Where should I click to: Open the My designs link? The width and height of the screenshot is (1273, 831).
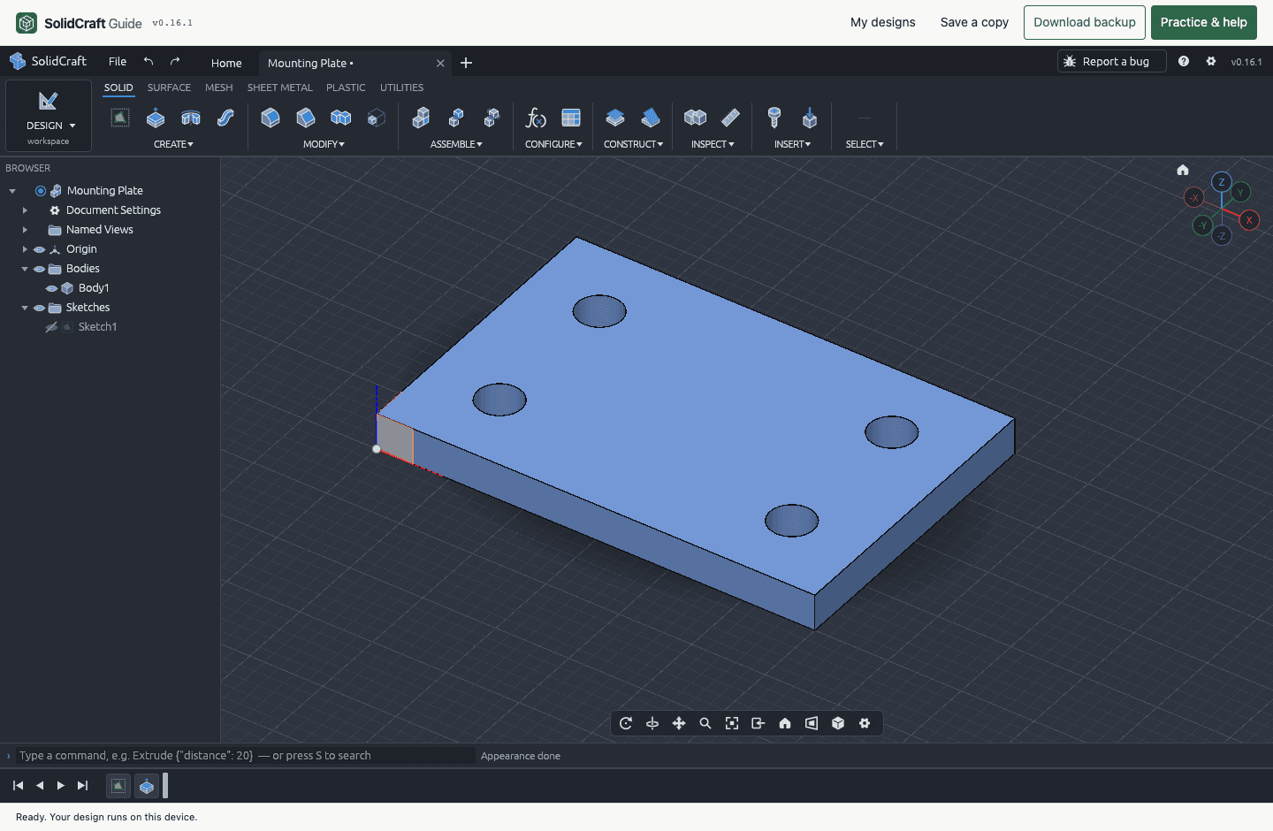[883, 22]
